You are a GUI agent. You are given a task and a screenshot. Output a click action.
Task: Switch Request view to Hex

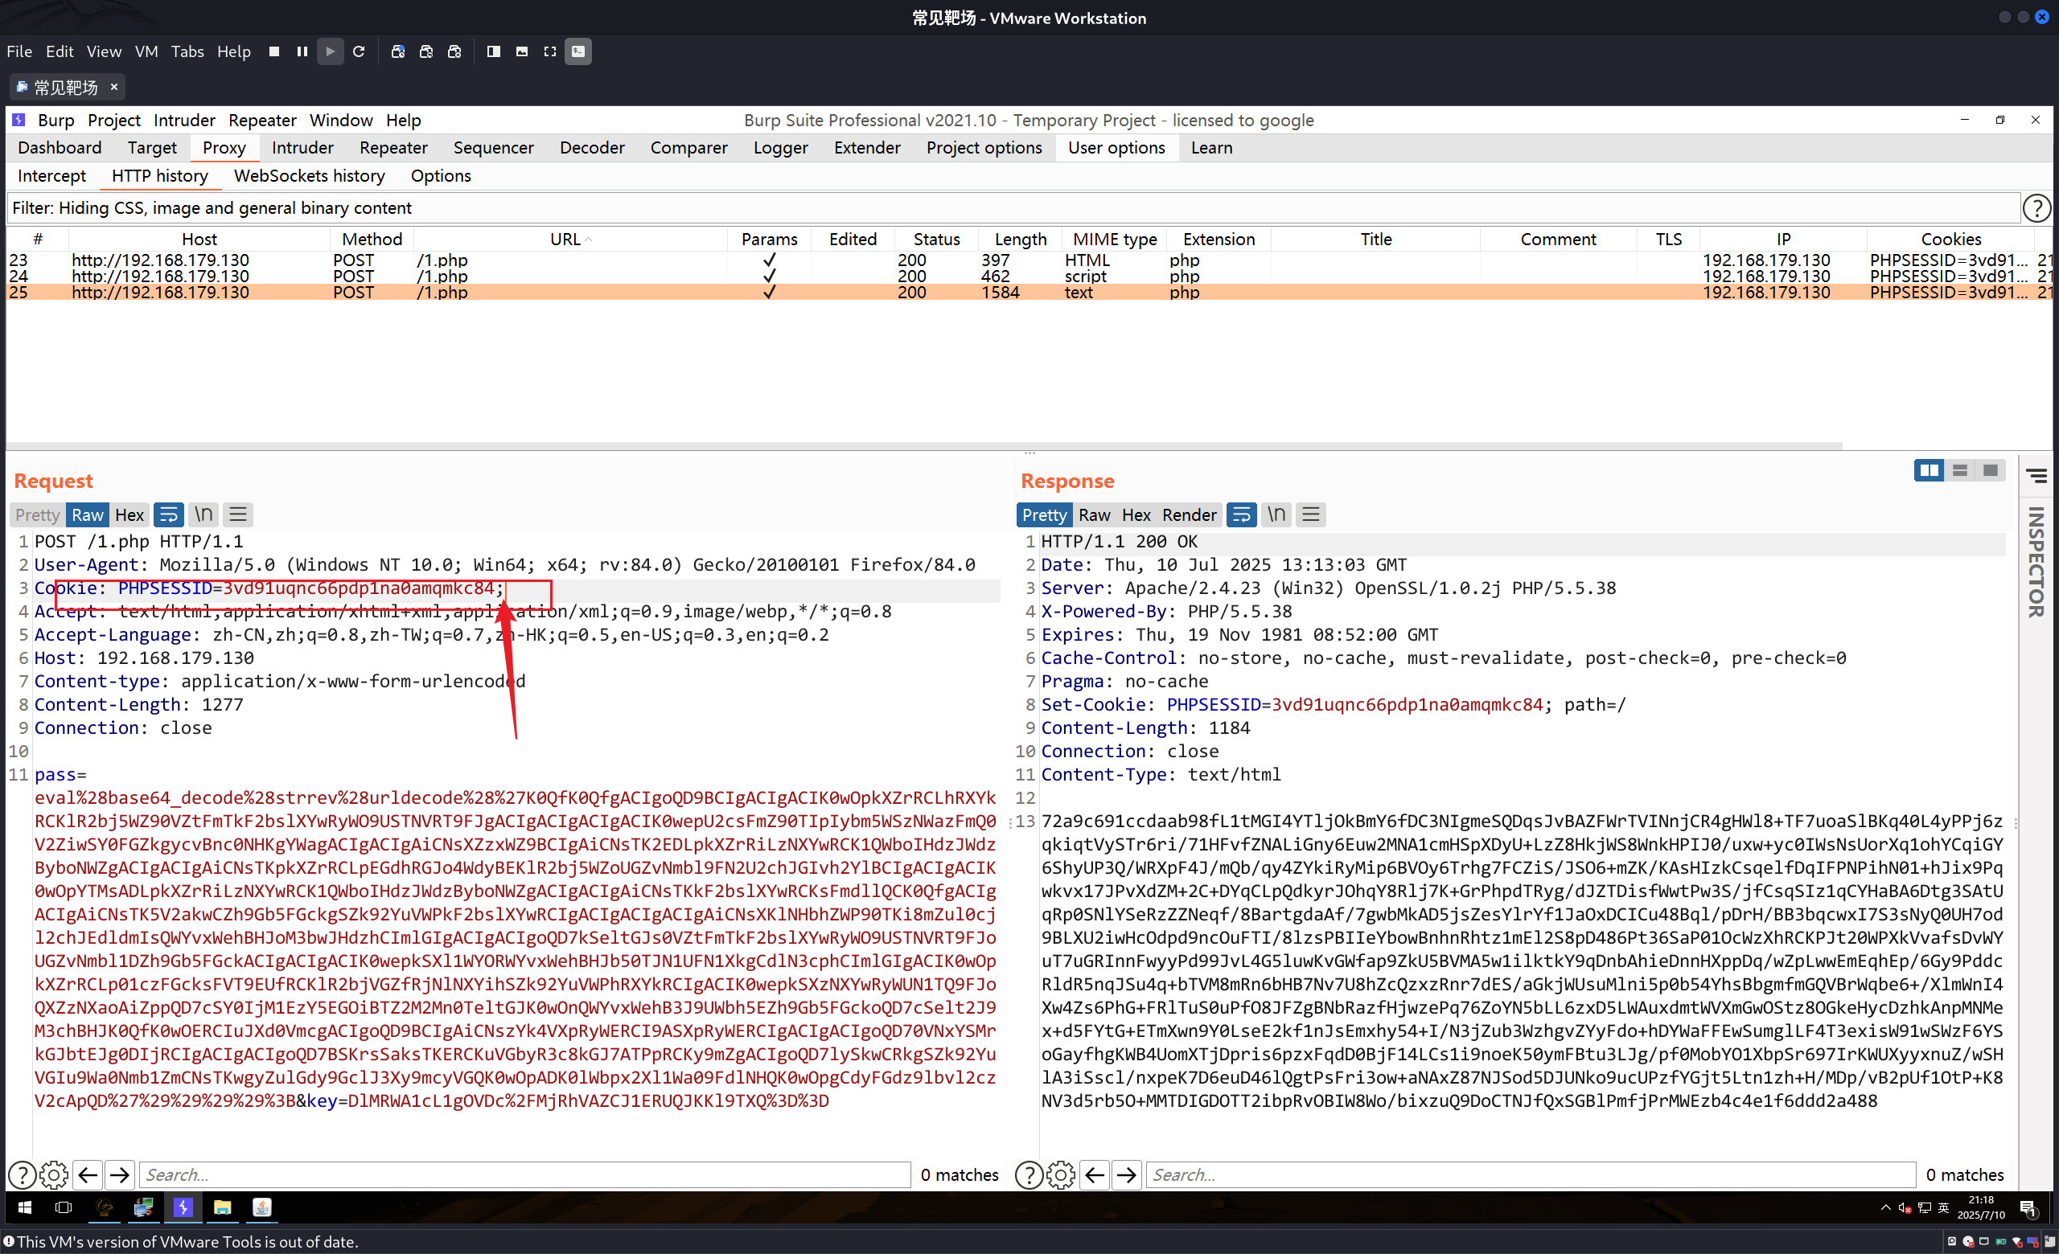(129, 514)
